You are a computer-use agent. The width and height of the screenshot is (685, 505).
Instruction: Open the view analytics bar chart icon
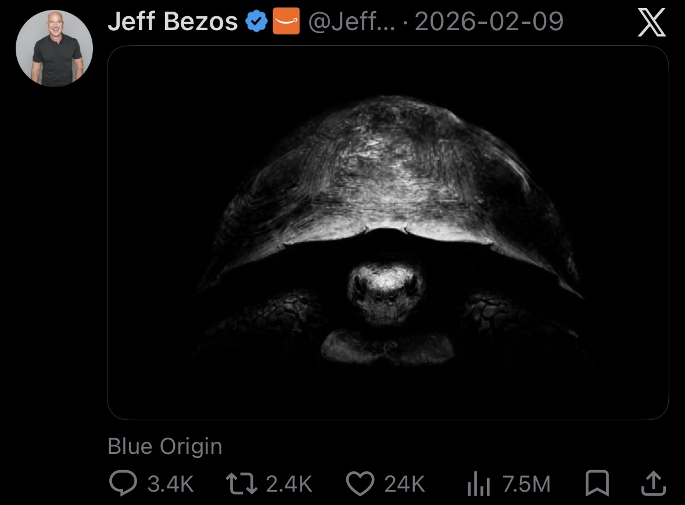pyautogui.click(x=479, y=484)
